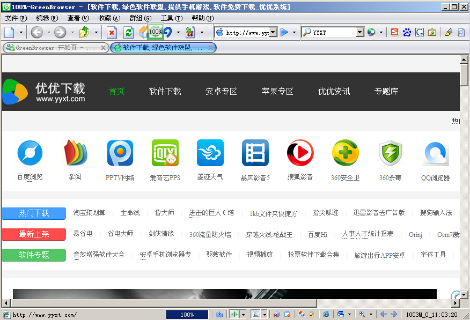Expand the status bar zoom dropdown arrow

(371, 314)
